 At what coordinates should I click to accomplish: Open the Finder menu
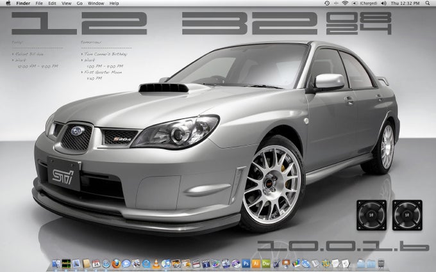pos(23,3)
